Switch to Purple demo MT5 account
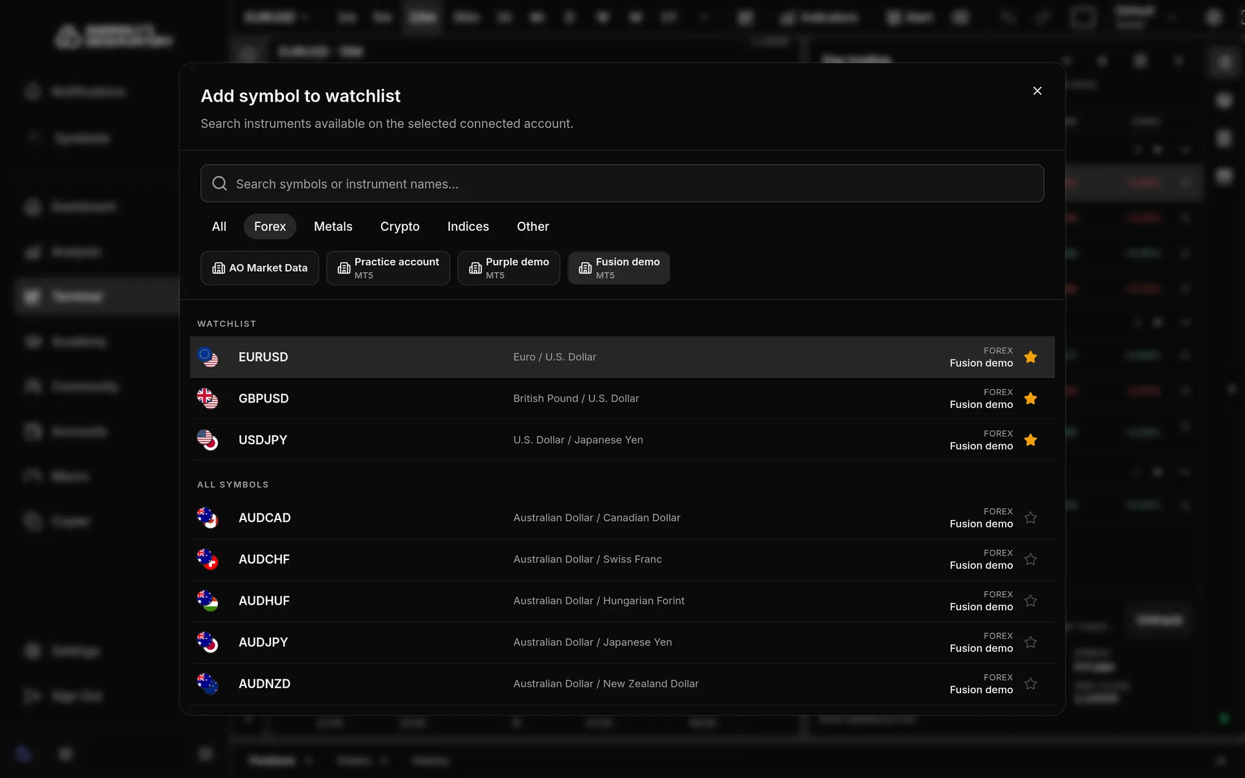This screenshot has height=778, width=1245. pos(508,268)
